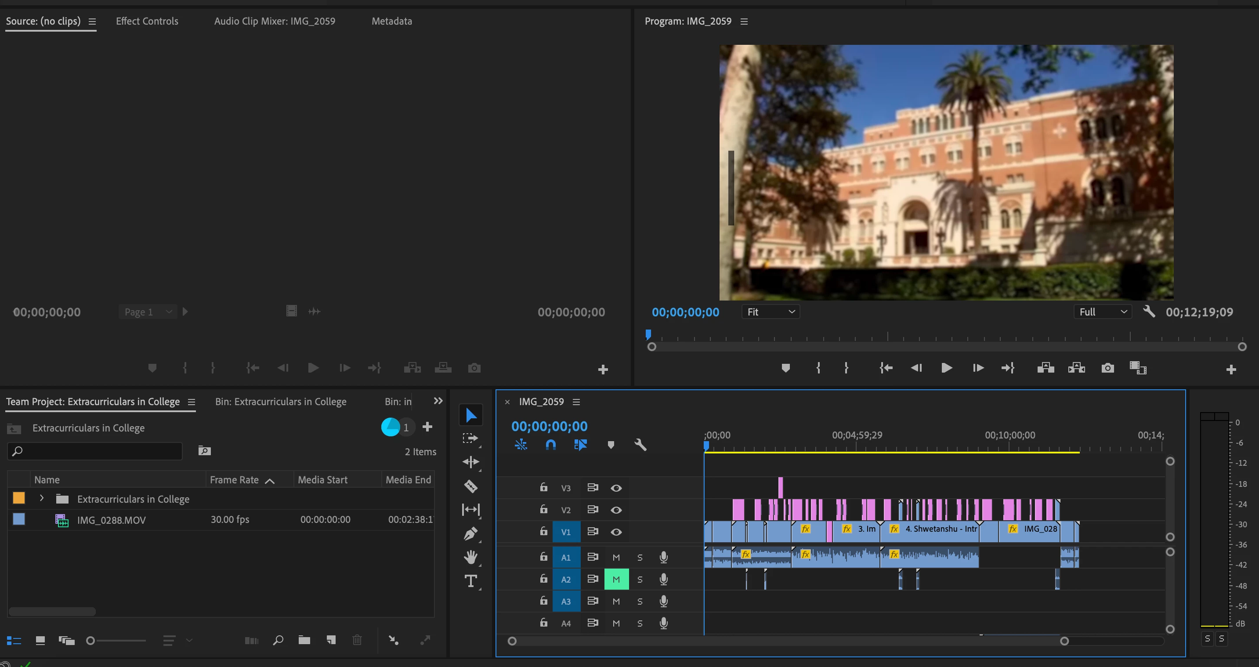
Task: Select the Type tool
Action: coord(470,581)
